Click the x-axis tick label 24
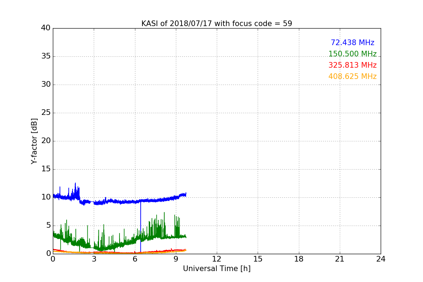Viewport: 423px width, 282px height. point(381,259)
